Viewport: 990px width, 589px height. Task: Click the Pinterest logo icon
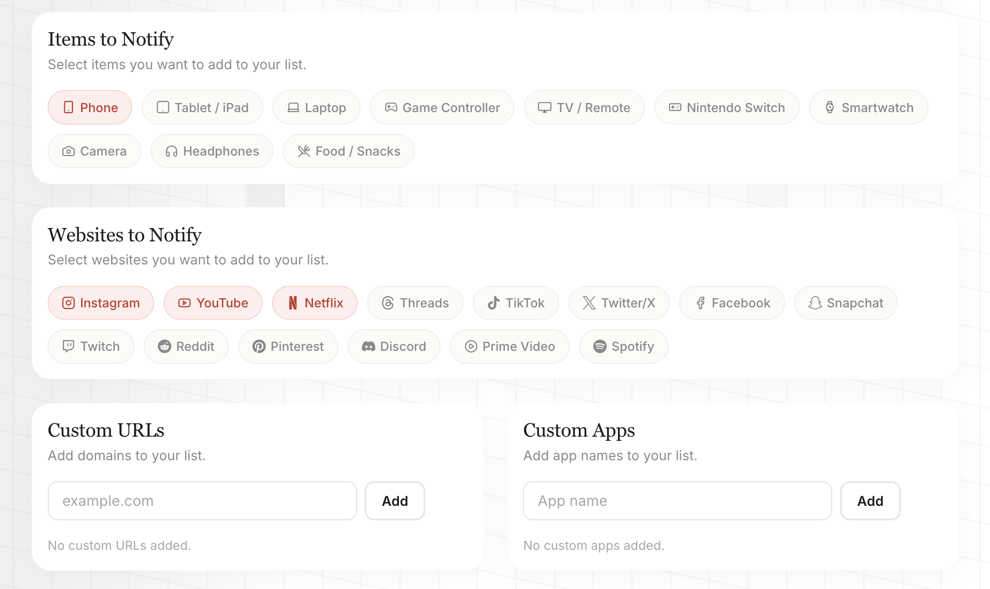pyautogui.click(x=259, y=347)
